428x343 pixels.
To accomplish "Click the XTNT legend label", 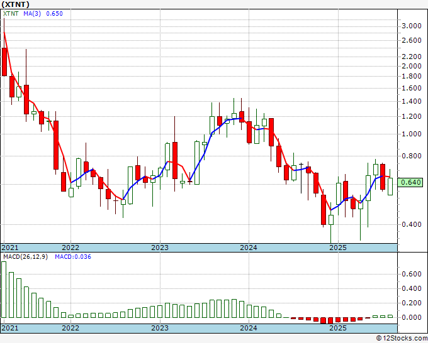I will (11, 14).
